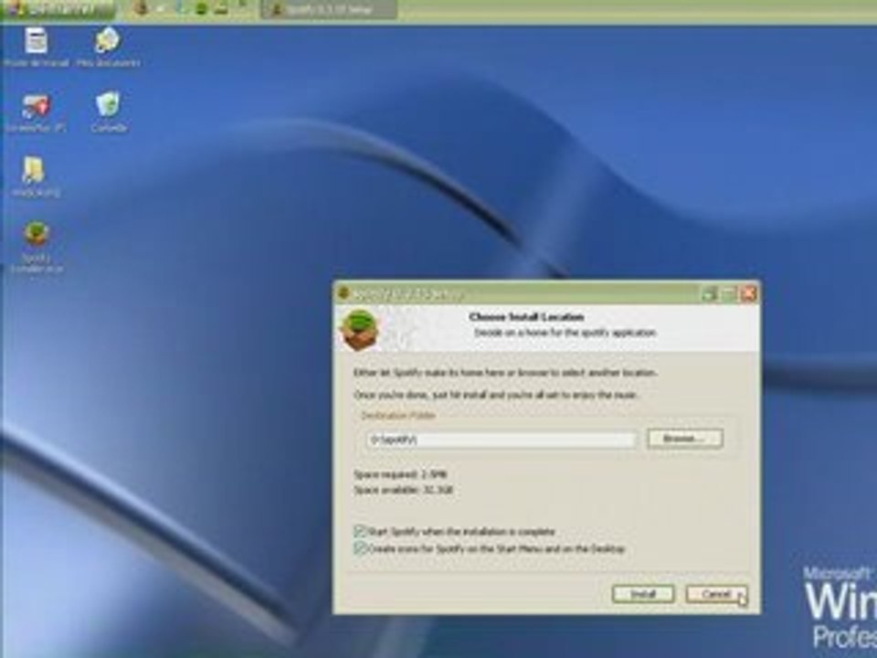Click the Spotify logo in the setup header
877x658 pixels.
click(x=360, y=330)
